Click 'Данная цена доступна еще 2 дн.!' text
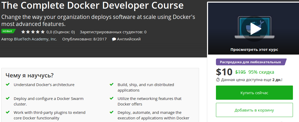The image size is (299, 122). 252,80
